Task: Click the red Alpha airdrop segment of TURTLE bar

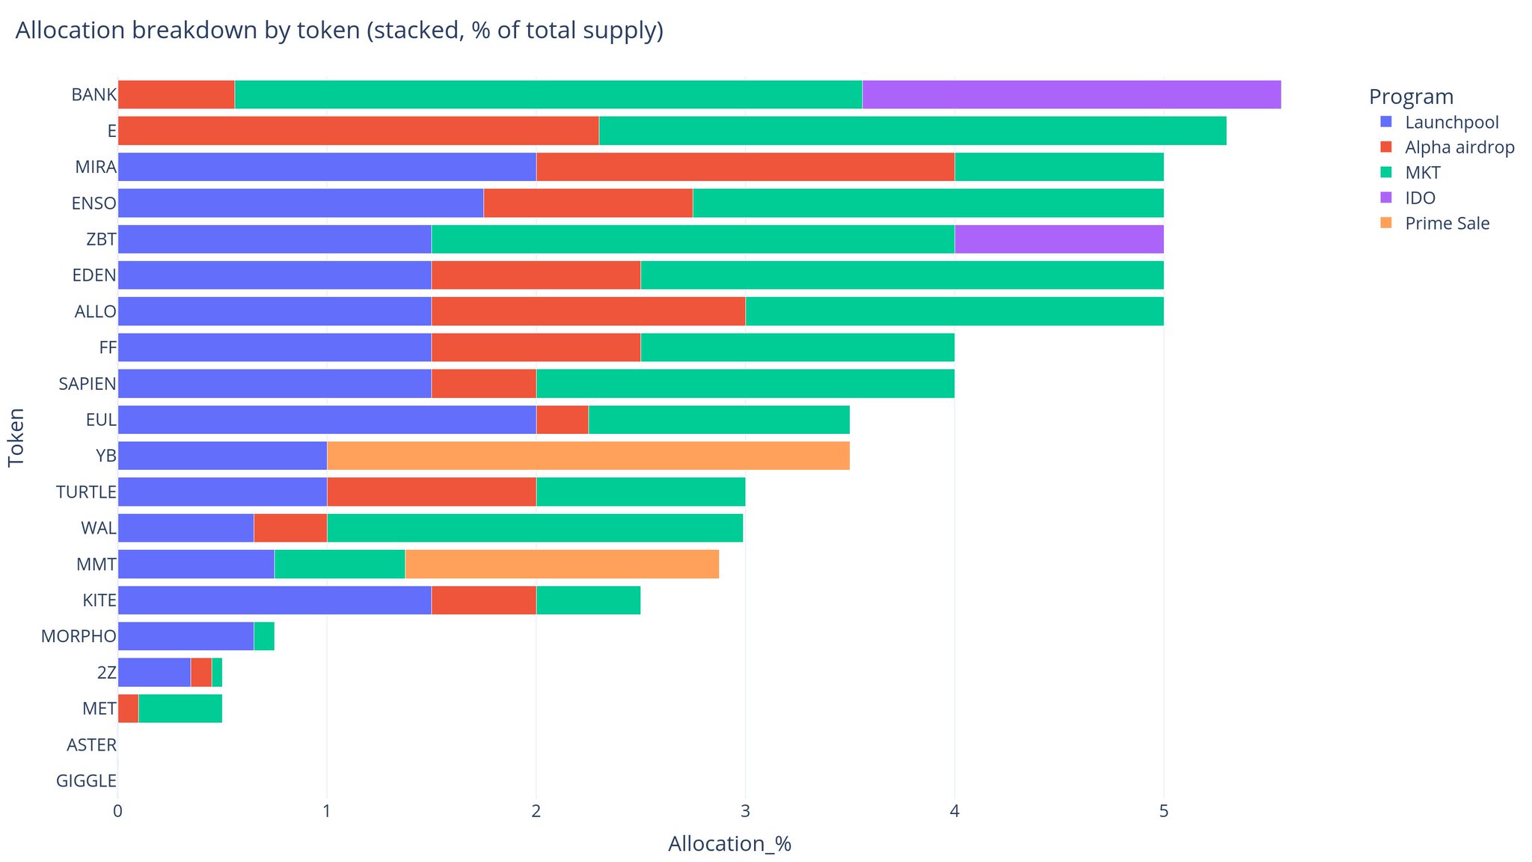Action: [x=432, y=492]
